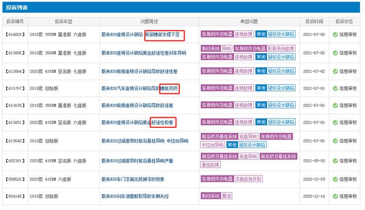Open link 蔚来ES8过减速带时前后悬挂异响严重

coord(137,161)
